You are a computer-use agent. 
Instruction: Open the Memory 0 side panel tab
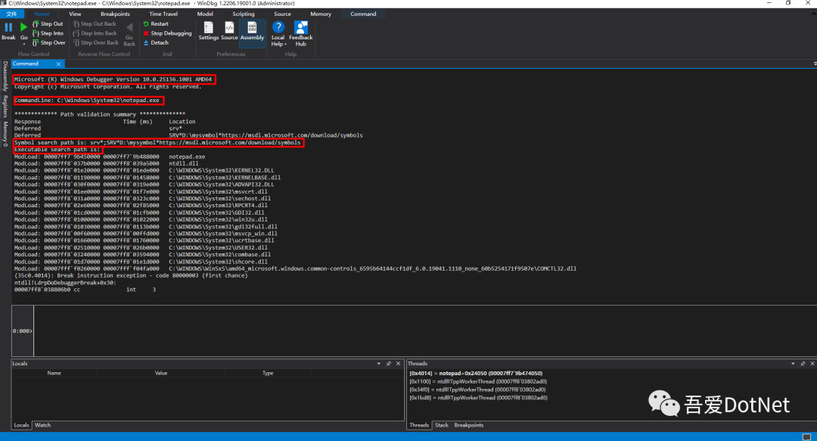tap(5, 134)
